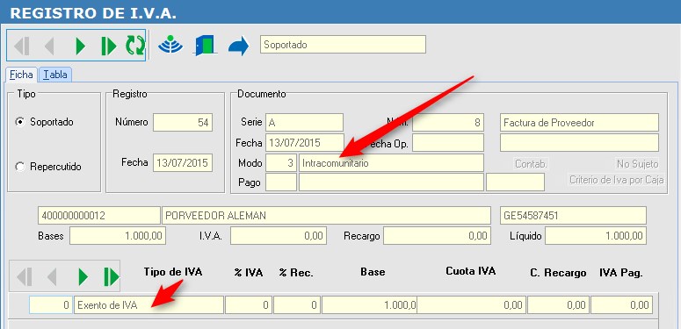This screenshot has height=329, width=681.
Task: Click the No Sujeto button
Action: [638, 164]
